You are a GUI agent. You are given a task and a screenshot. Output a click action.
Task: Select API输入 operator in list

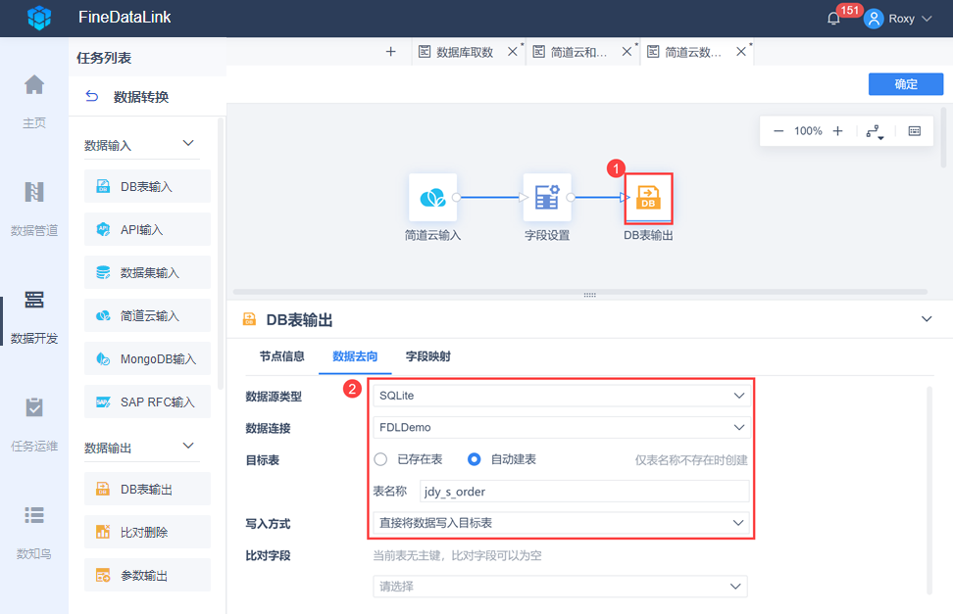pyautogui.click(x=147, y=229)
